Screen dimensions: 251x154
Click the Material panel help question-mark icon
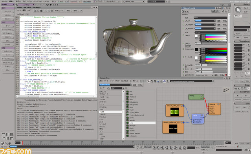[229, 11]
